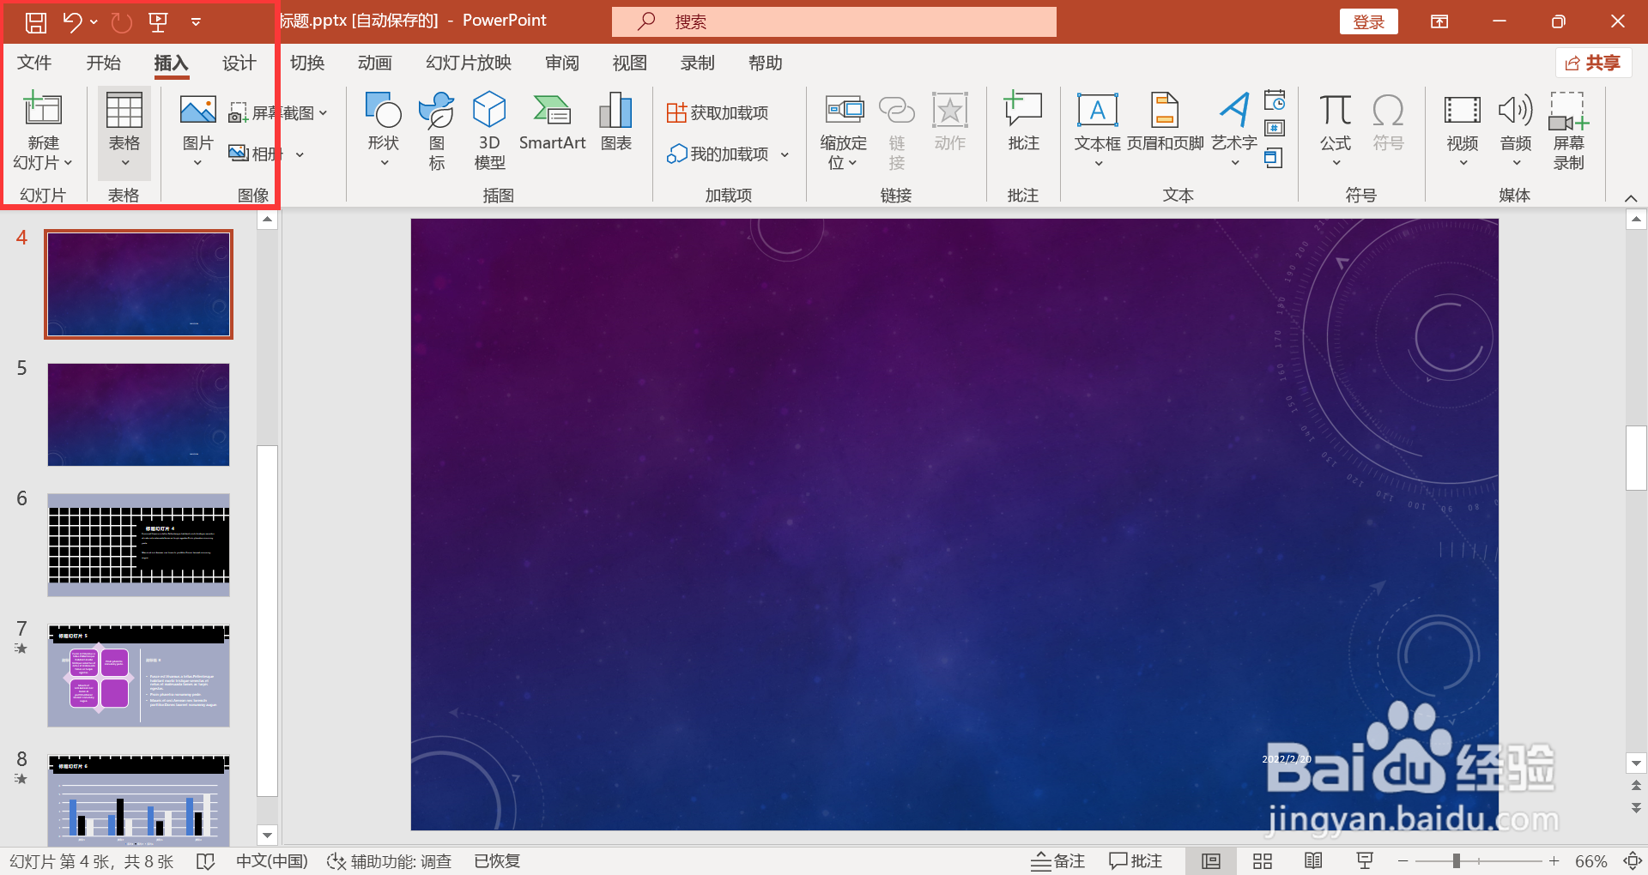Switch to Slide Sorter view

(1262, 861)
